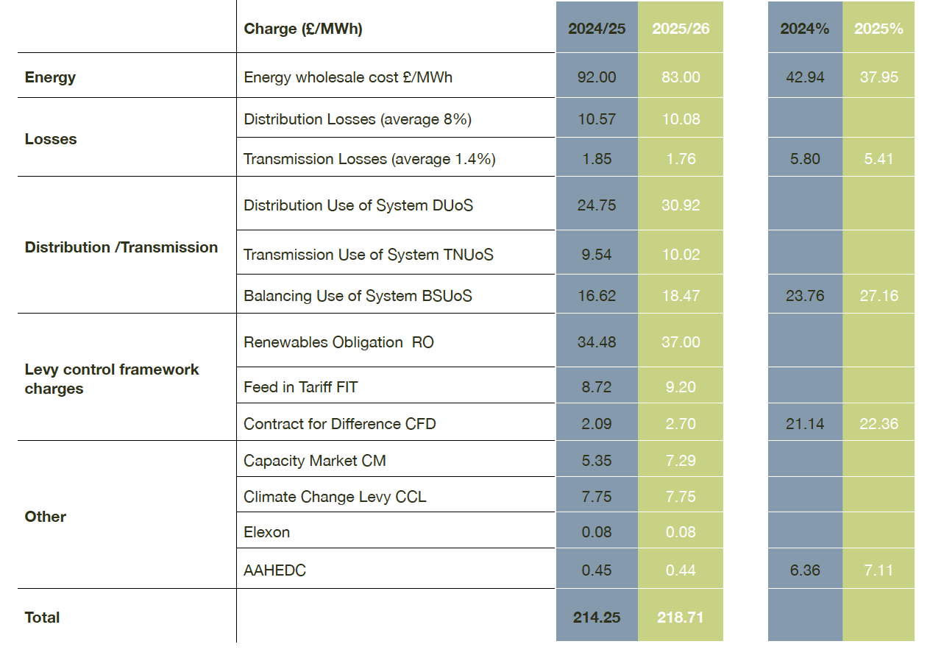Select the 0.45 AAHEDC value

coord(597,570)
